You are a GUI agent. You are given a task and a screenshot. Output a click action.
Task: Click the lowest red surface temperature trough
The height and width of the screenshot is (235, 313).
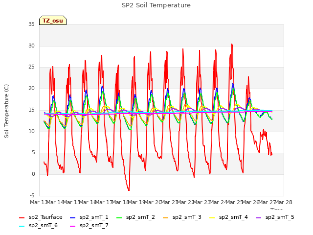pos(129,190)
